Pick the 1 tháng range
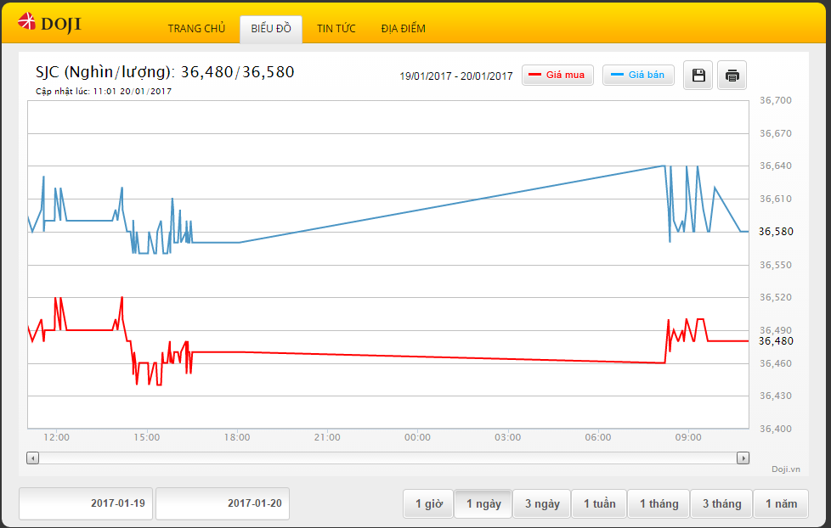 click(x=659, y=503)
